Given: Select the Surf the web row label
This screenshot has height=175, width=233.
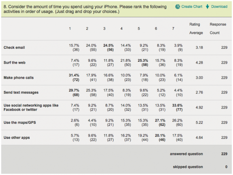Looking at the screenshot, I should (14, 63).
